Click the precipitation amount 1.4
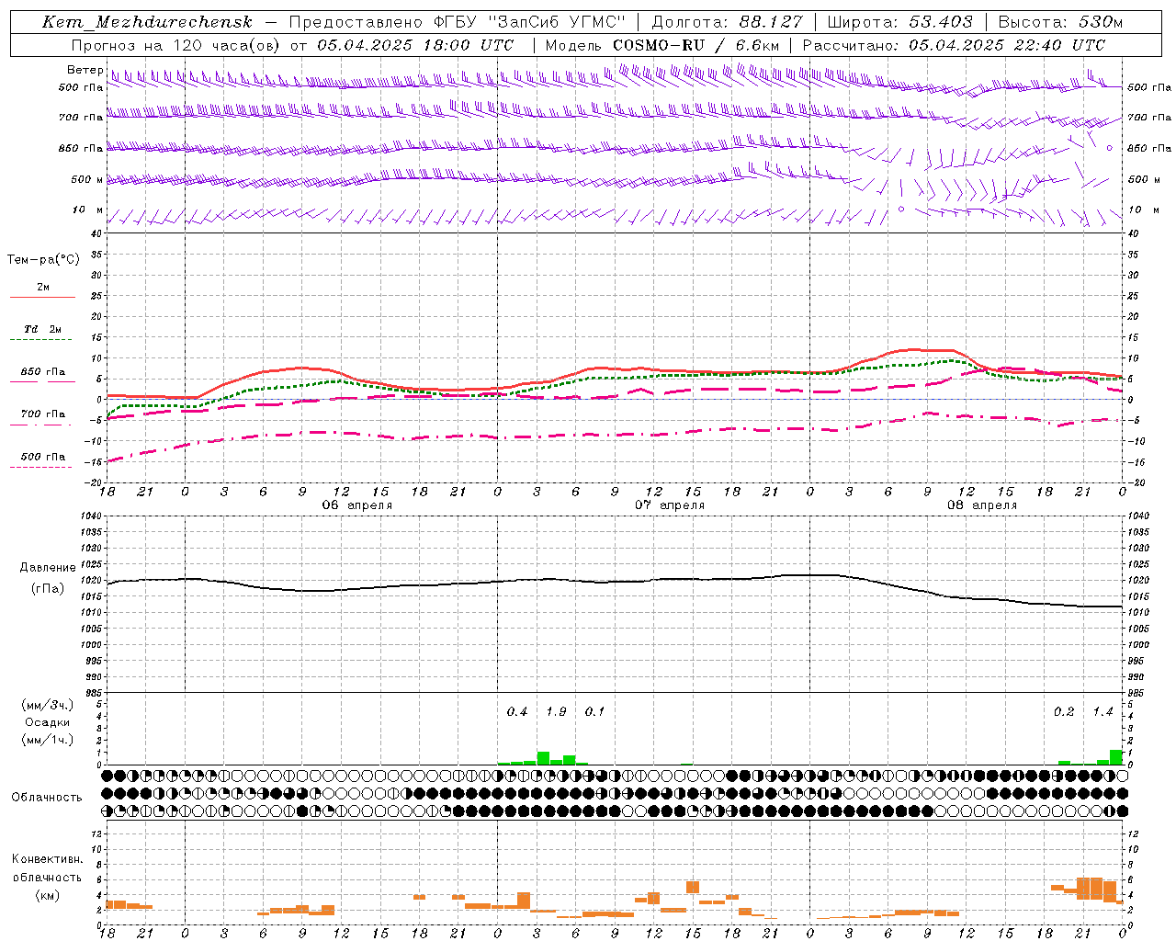This screenshot has height=941, width=1176. (x=1102, y=712)
